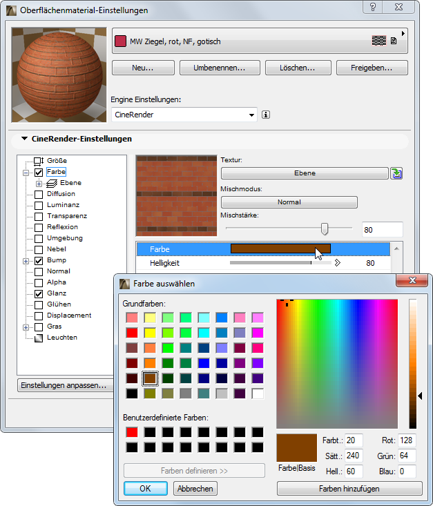Viewport: 433px width, 506px height.
Task: Click in the color spectrum field
Action: click(x=337, y=364)
